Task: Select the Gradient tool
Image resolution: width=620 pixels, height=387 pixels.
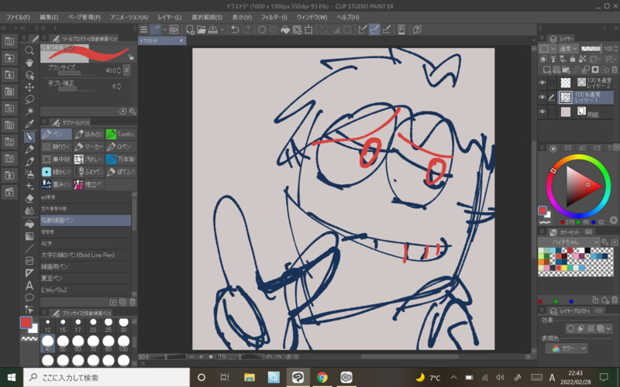Action: [x=29, y=236]
